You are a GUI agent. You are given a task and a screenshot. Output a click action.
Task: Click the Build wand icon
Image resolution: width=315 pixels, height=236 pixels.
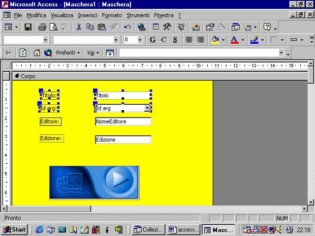[x=221, y=27]
